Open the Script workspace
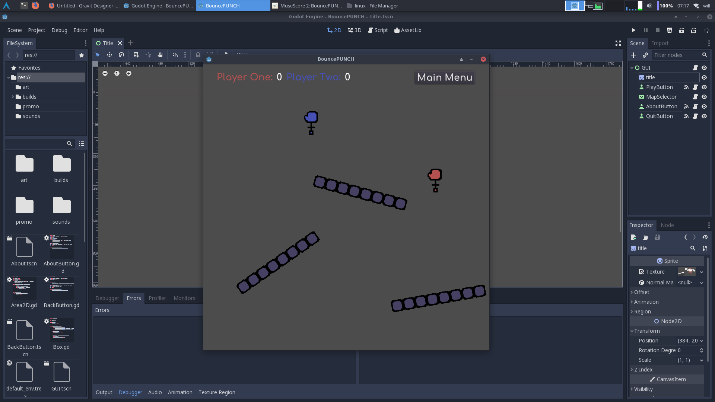The width and height of the screenshot is (715, 402). click(x=378, y=30)
